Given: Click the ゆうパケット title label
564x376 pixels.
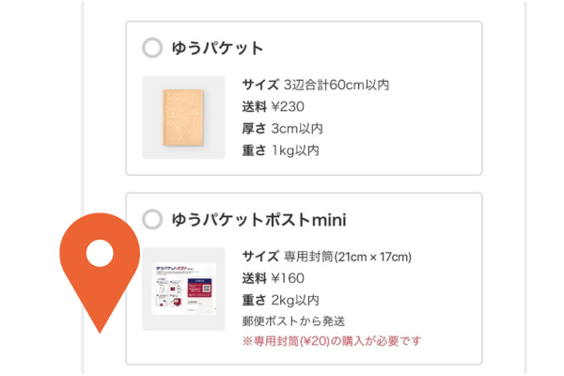Looking at the screenshot, I should [217, 48].
